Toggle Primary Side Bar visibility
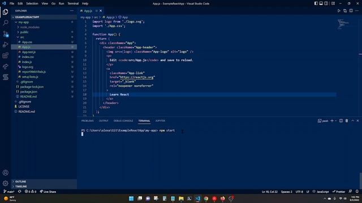The width and height of the screenshot is (362, 203). (316, 3)
